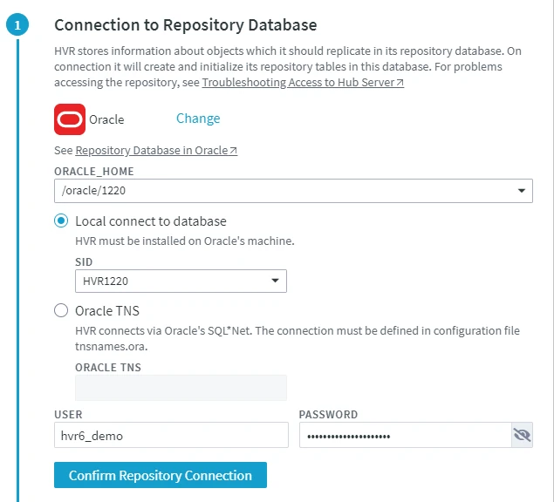Click the USER field with hvr6_demo
Screen dimensions: 554x502
[171, 435]
